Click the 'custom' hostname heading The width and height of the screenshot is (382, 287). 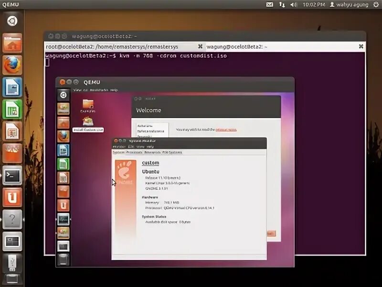[x=150, y=163]
